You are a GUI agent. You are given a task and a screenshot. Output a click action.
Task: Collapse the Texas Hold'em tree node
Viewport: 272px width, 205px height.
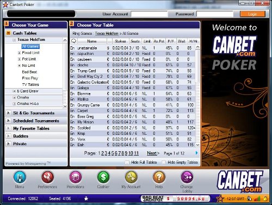pos(14,40)
